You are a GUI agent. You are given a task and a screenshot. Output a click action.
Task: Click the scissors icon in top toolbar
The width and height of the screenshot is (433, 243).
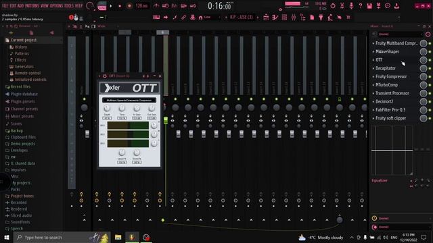coord(342,5)
